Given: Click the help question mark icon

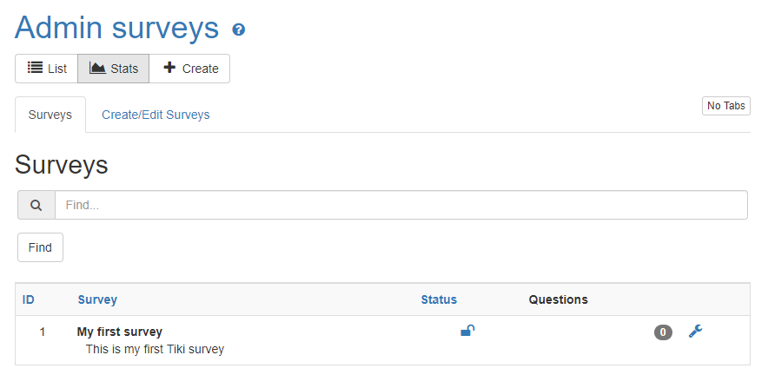Looking at the screenshot, I should (x=239, y=30).
